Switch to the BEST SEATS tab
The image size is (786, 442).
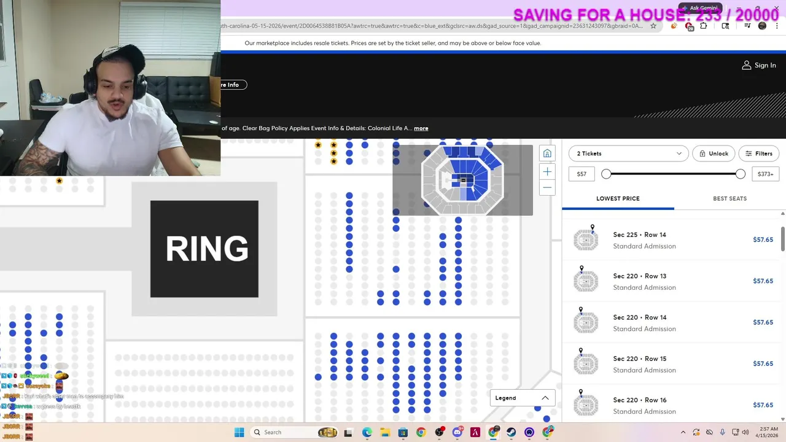[x=730, y=198]
